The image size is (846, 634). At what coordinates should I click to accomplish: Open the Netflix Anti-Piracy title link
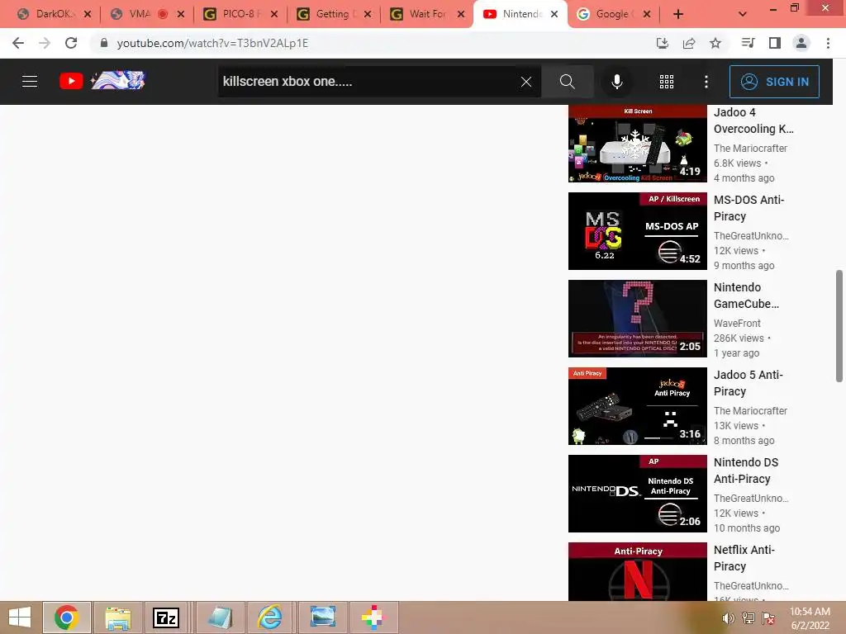(x=744, y=558)
